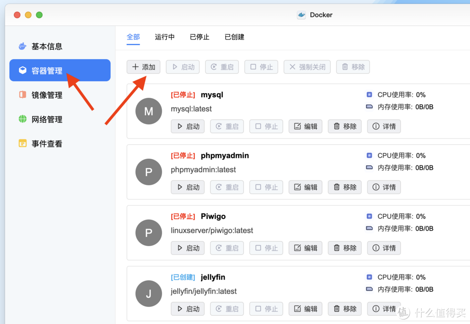
Task: Click the P avatar of phpmyadmin
Action: coord(149,172)
